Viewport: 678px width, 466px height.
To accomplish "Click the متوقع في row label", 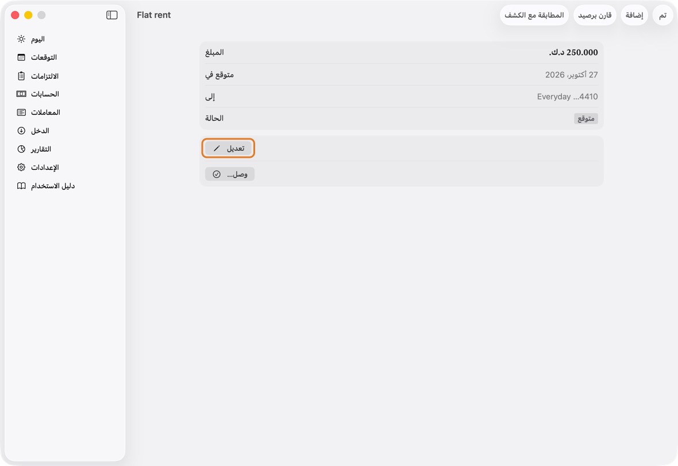I will (219, 75).
